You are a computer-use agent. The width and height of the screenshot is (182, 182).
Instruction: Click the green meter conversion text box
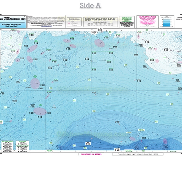(x=127, y=22)
